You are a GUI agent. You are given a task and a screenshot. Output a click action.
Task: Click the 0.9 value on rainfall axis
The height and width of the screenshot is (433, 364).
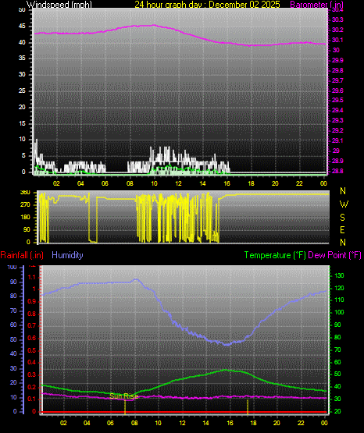tap(32, 301)
